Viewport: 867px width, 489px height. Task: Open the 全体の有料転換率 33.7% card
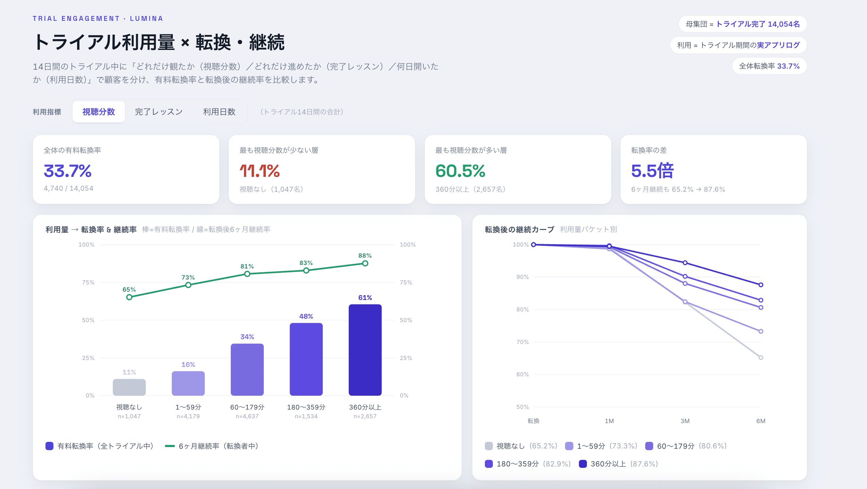point(126,169)
